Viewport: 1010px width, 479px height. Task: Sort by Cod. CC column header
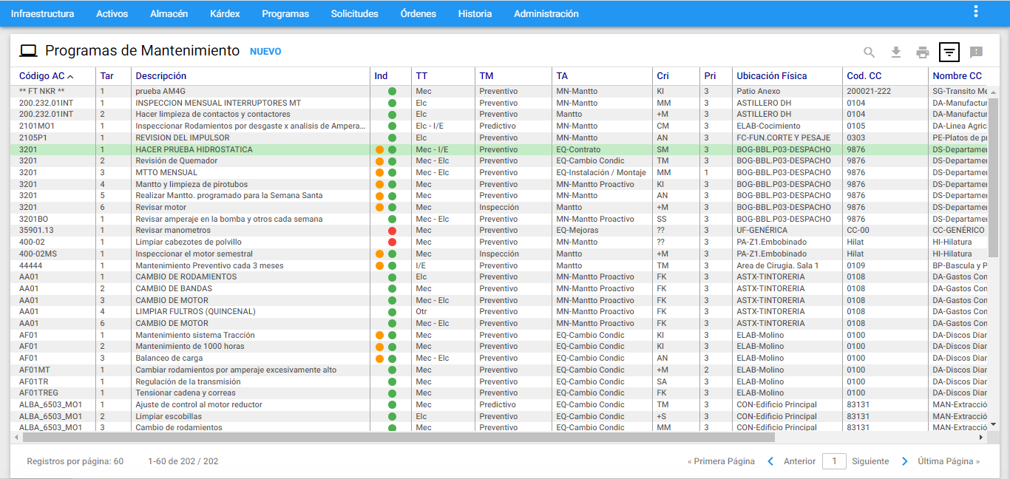click(864, 76)
